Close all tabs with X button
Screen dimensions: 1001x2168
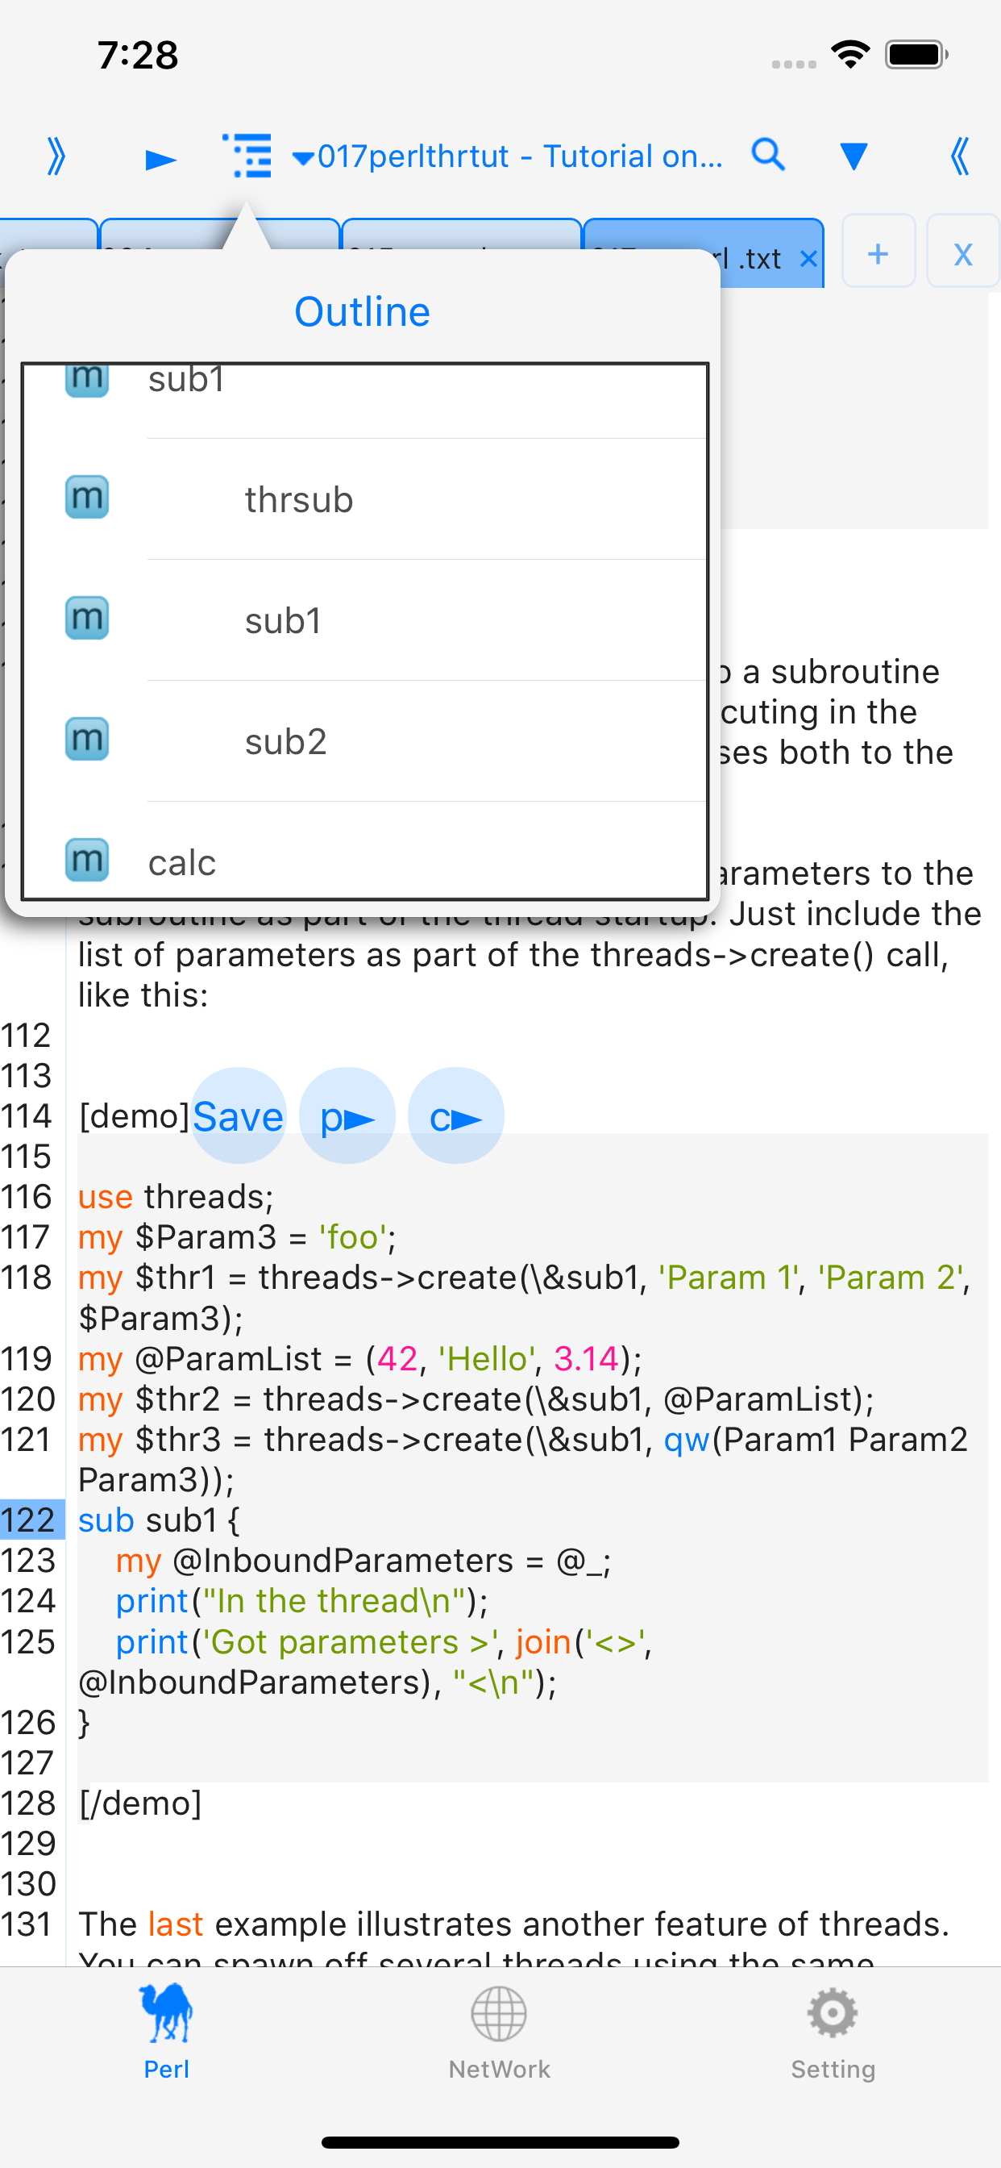[963, 252]
